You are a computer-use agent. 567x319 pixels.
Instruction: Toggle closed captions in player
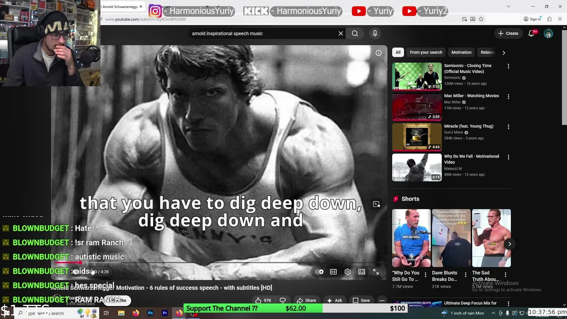(x=333, y=272)
